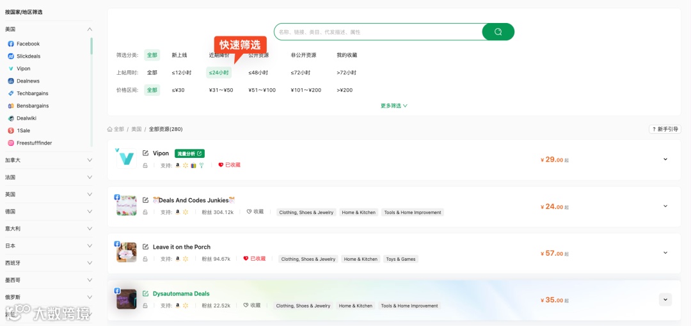The height and width of the screenshot is (326, 691).
Task: Click the lock icon in Leave it on the Porch row
Action: (145, 259)
